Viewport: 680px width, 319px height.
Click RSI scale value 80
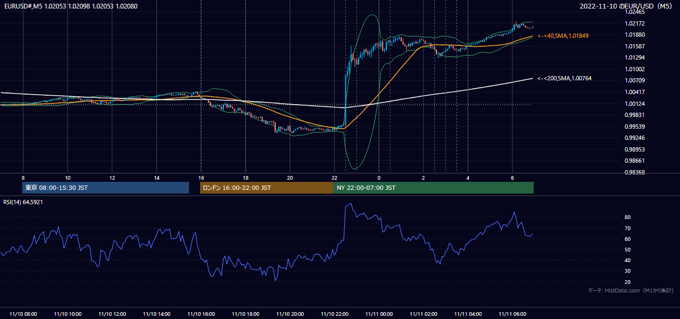point(628,217)
